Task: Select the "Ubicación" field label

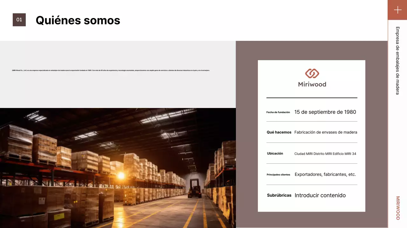Action: point(275,153)
